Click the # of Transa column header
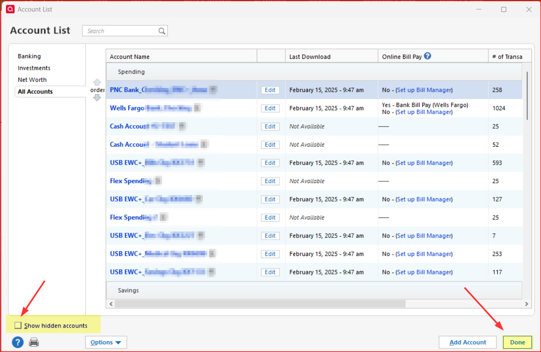The width and height of the screenshot is (541, 352). tap(510, 57)
